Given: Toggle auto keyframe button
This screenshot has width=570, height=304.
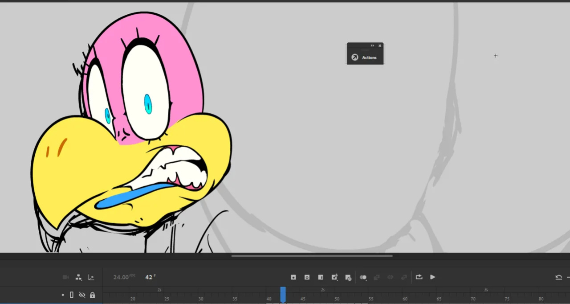Looking at the screenshot, I should [x=335, y=277].
